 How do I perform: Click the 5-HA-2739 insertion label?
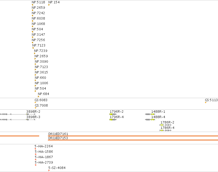coord(44,163)
